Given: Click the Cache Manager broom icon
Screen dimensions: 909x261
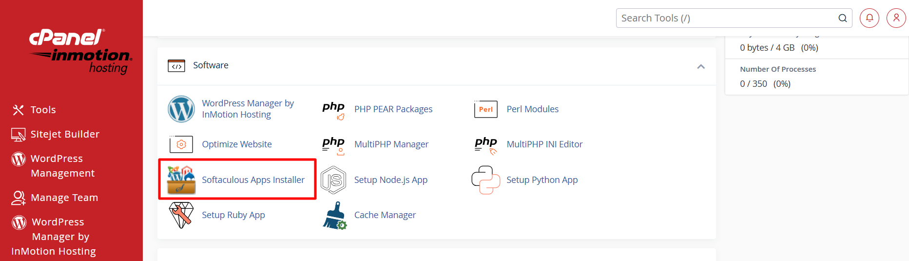Looking at the screenshot, I should tap(334, 216).
